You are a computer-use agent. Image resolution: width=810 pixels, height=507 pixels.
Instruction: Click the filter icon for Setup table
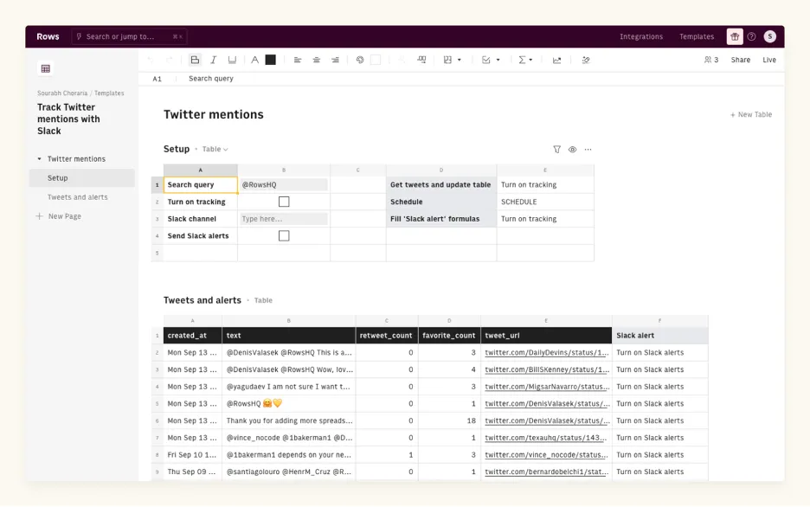[x=557, y=149]
